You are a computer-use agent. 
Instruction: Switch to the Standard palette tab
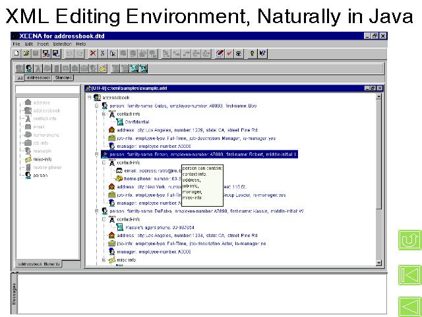pyautogui.click(x=63, y=78)
